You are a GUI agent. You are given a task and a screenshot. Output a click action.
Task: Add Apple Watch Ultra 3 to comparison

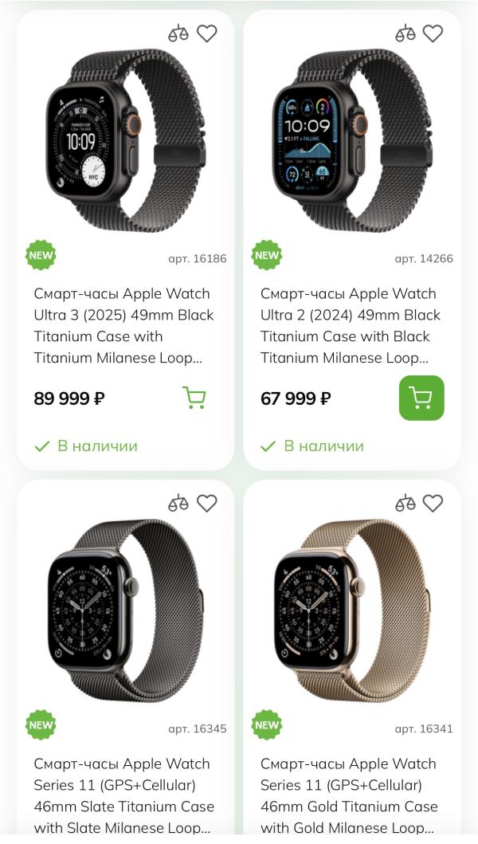click(178, 33)
